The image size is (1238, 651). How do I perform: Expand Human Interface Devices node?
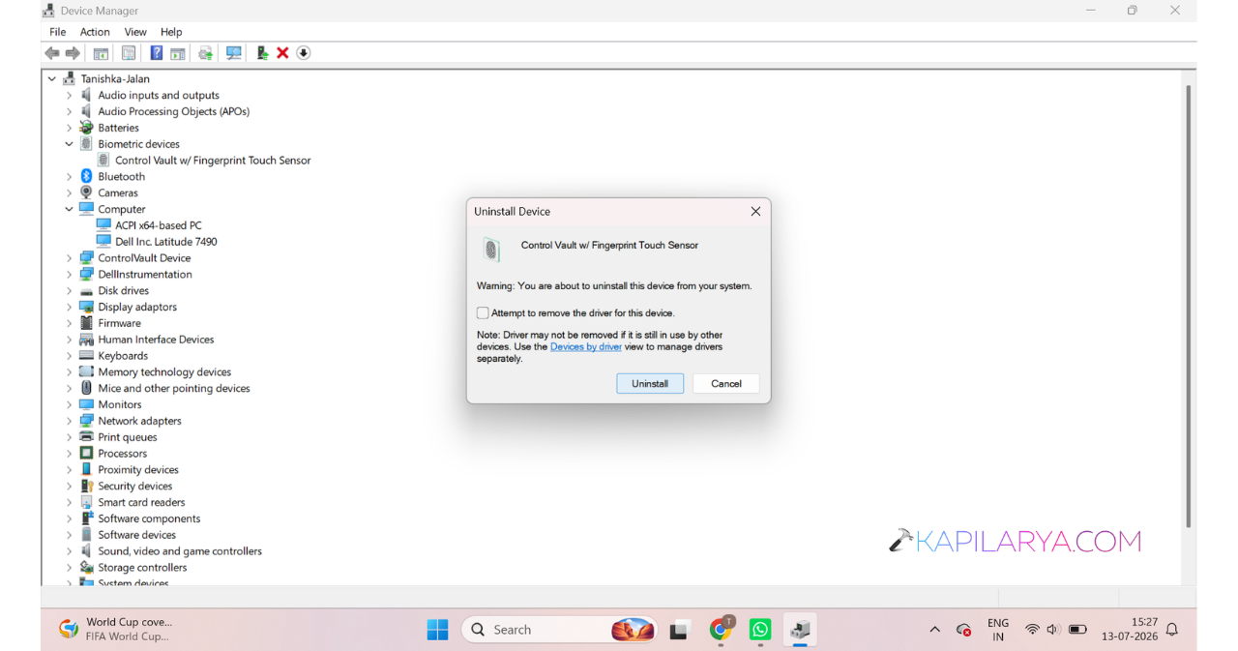click(69, 340)
